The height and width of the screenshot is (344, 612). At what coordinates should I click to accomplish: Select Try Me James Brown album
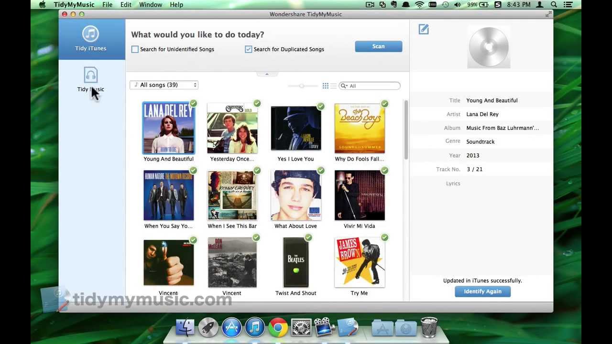pyautogui.click(x=360, y=262)
